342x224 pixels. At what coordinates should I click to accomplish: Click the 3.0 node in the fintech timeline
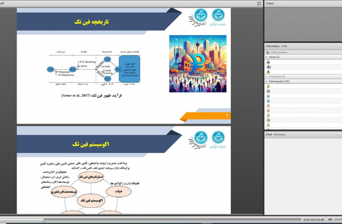point(107,59)
